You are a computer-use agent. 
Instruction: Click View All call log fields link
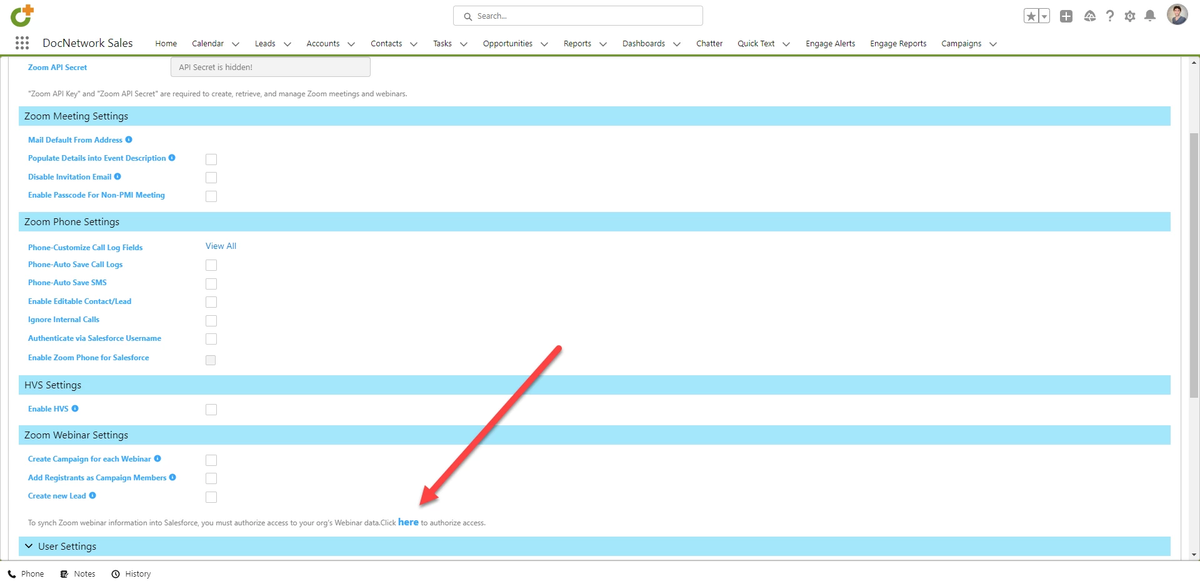tap(221, 246)
